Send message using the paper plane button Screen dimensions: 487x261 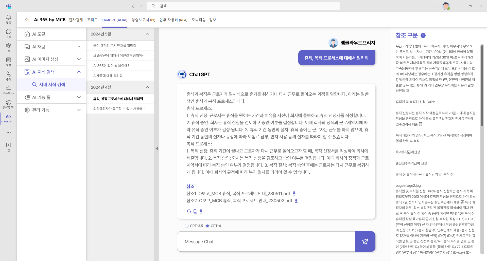[365, 241]
